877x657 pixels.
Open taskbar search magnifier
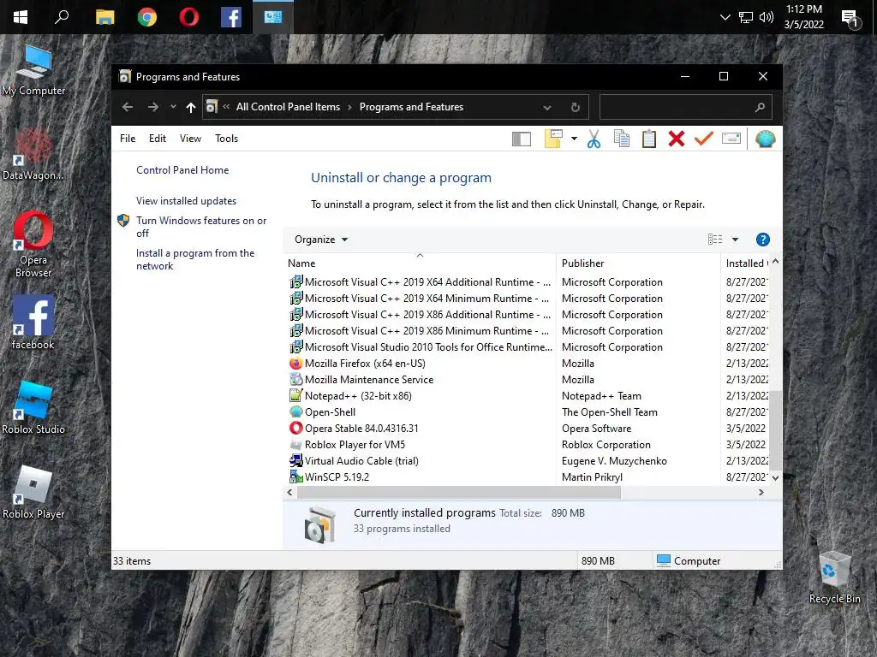pyautogui.click(x=62, y=17)
